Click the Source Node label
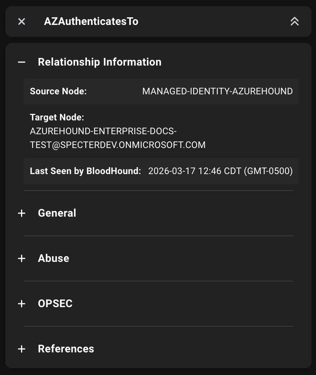Screen dimensions: 316x375 pos(58,91)
